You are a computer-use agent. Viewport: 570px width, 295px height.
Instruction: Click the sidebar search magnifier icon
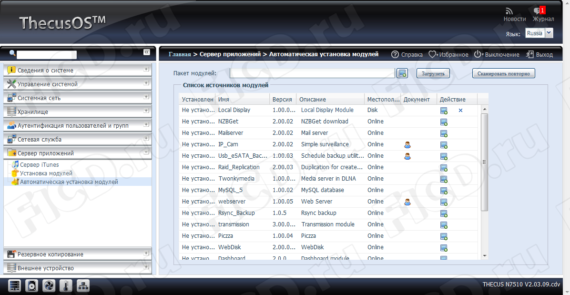click(12, 53)
